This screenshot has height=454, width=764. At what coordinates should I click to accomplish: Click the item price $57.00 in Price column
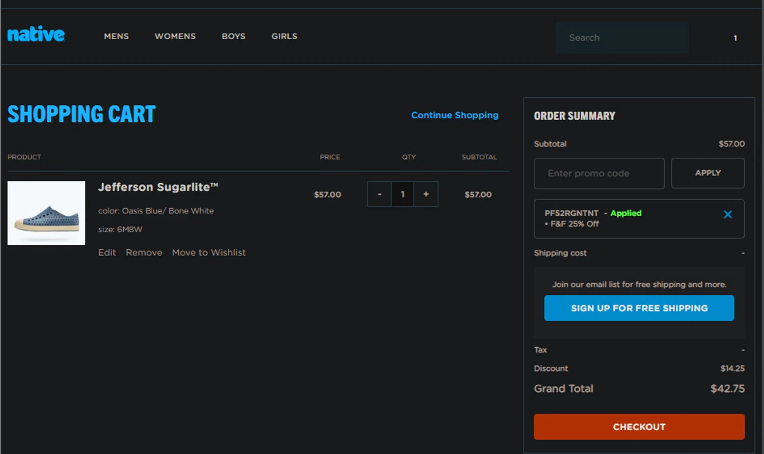[328, 194]
